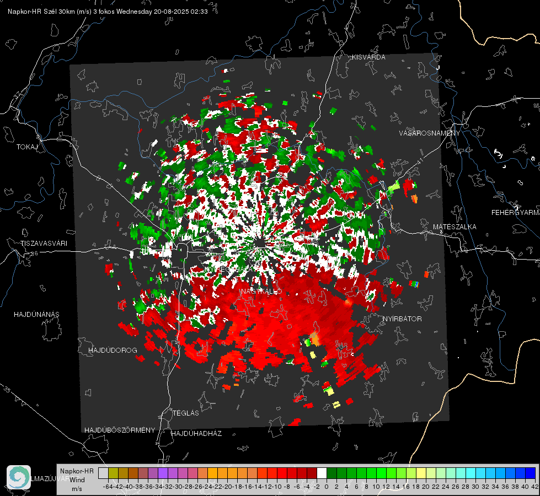Click the HAJDÚHADHÁZ town label
Screen dimensions: 540x496
click(x=196, y=434)
